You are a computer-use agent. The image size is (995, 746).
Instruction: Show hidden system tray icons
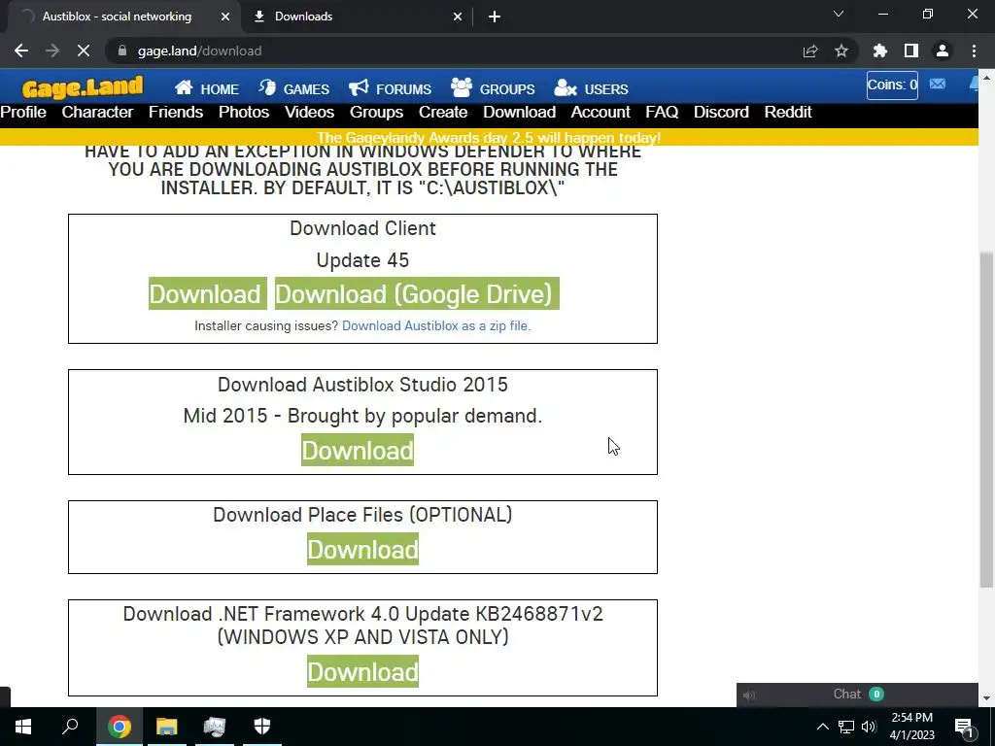(822, 727)
